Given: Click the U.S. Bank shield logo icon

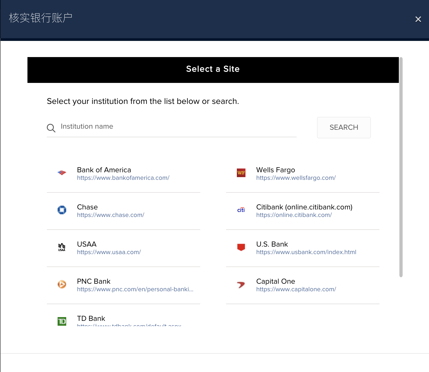Looking at the screenshot, I should (241, 247).
